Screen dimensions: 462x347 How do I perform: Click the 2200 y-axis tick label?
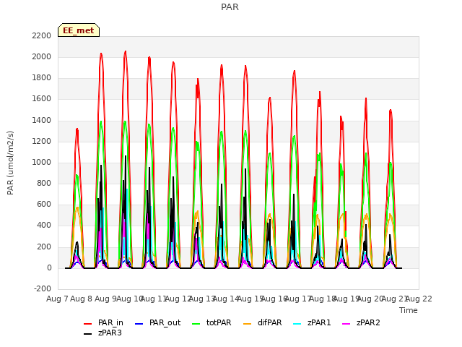click(x=42, y=35)
